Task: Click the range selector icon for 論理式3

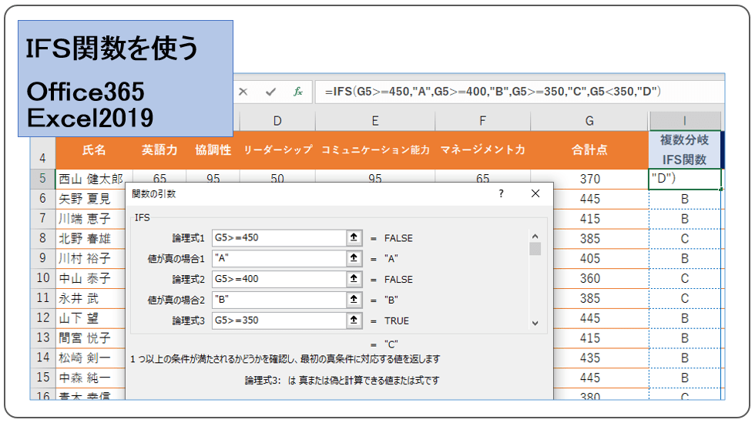Action: click(x=354, y=321)
